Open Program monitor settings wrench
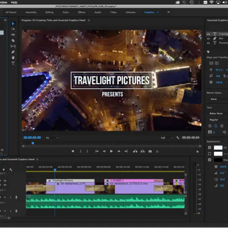The image size is (228, 228). pyautogui.click(x=178, y=138)
